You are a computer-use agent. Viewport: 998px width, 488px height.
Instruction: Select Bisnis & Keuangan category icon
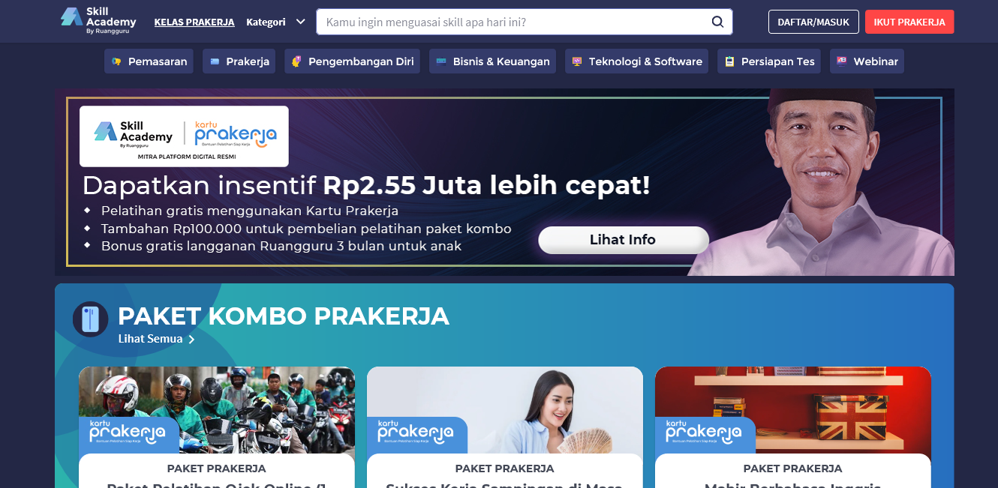(441, 61)
